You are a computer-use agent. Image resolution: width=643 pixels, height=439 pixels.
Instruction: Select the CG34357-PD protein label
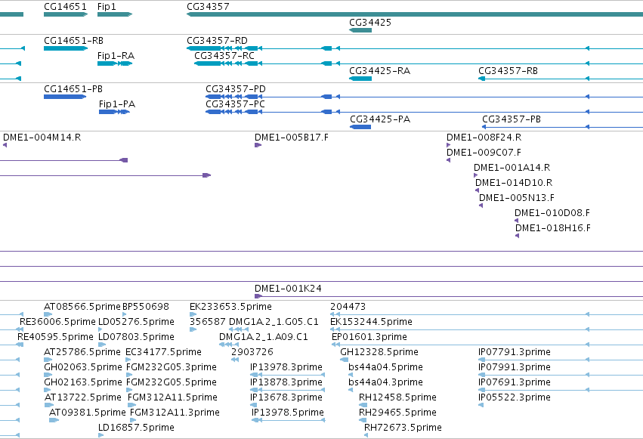236,89
